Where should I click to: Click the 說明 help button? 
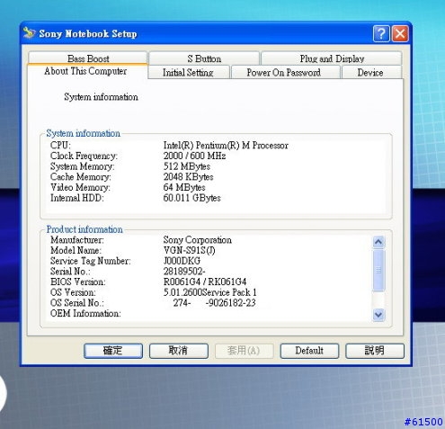pos(375,351)
